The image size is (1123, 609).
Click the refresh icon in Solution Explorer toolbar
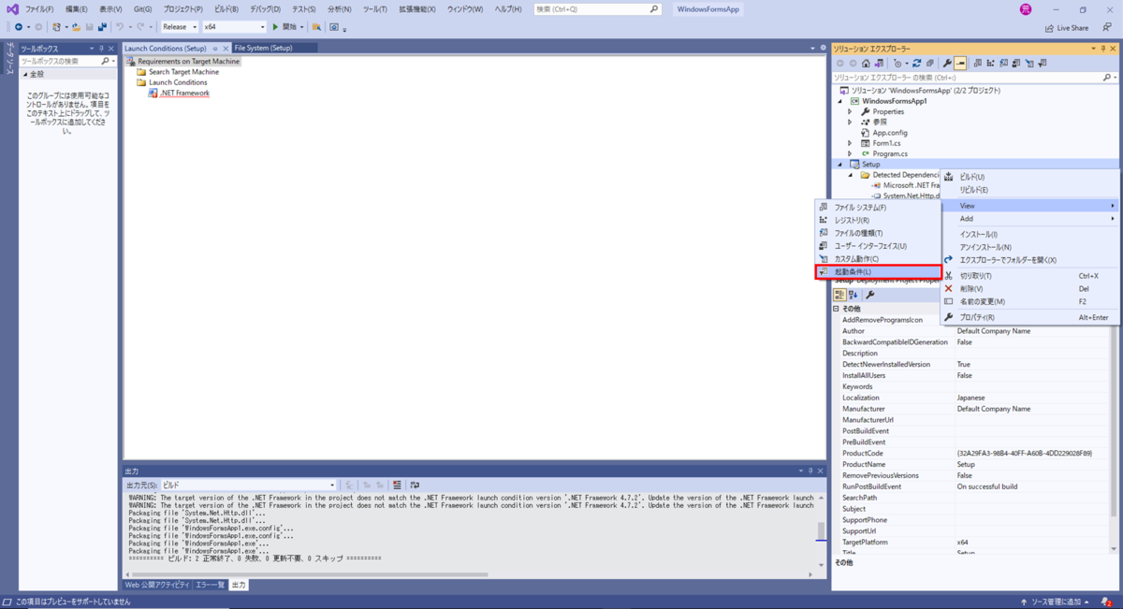[x=916, y=64]
